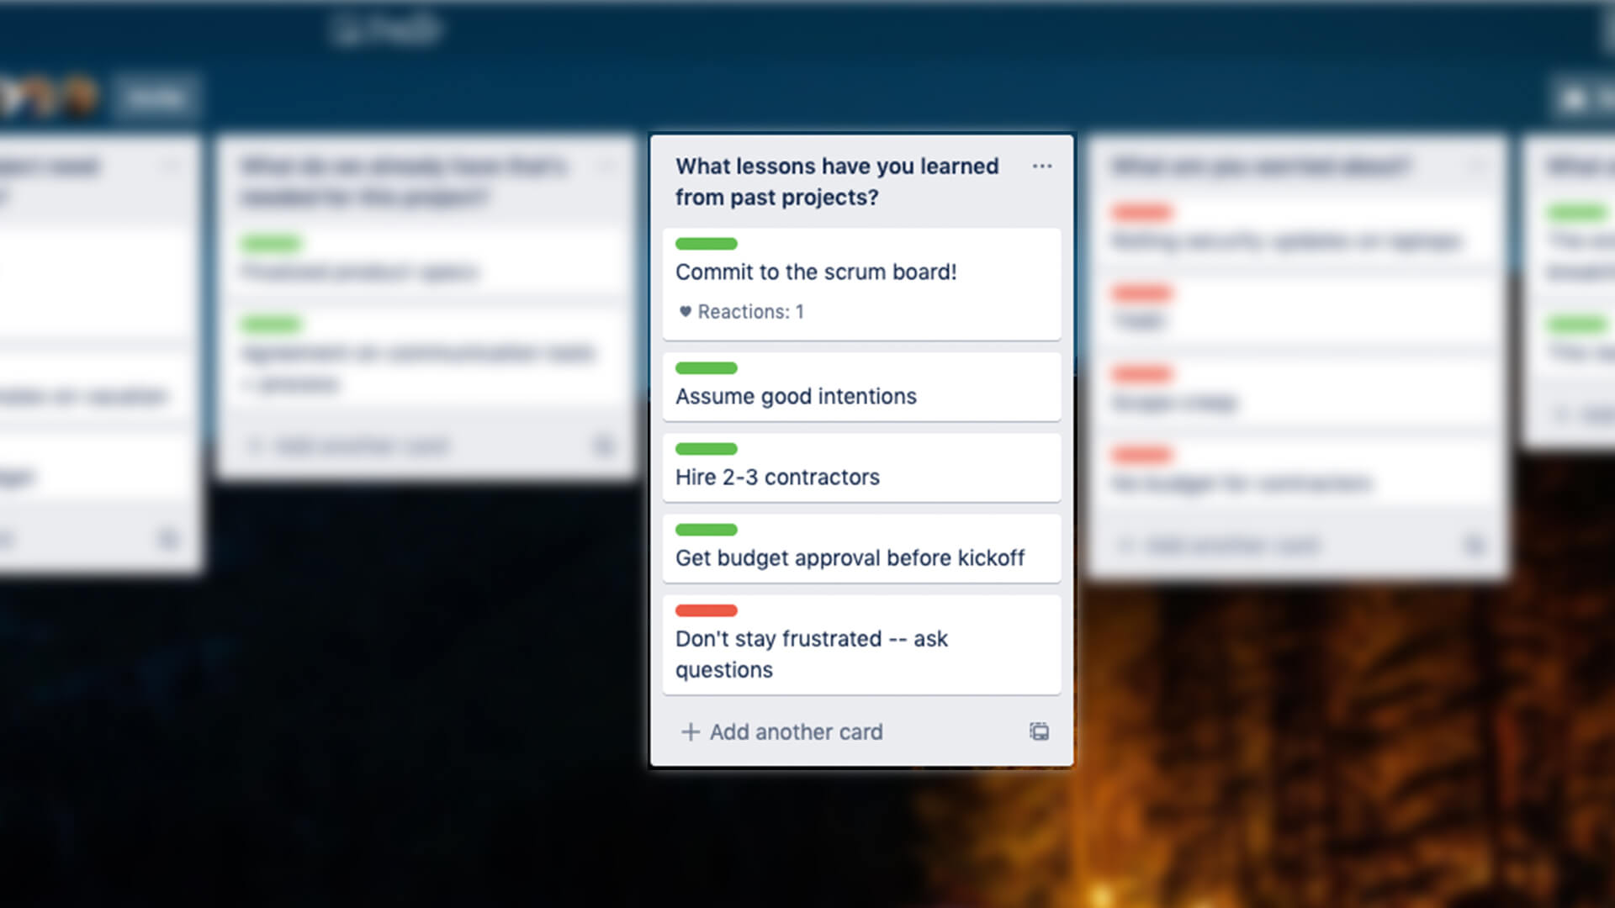Click the green label on 'Commit to the scrum board'

[x=706, y=243]
